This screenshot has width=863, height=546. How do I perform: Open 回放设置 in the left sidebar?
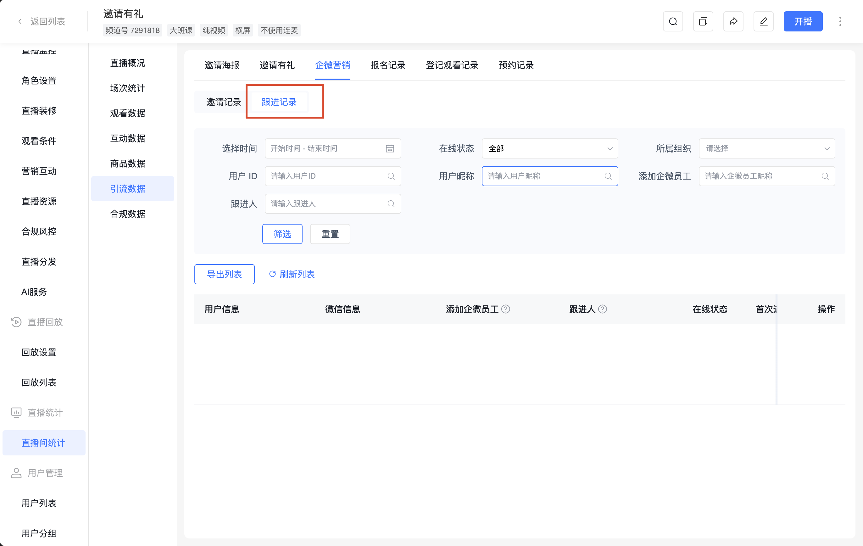[x=39, y=352]
